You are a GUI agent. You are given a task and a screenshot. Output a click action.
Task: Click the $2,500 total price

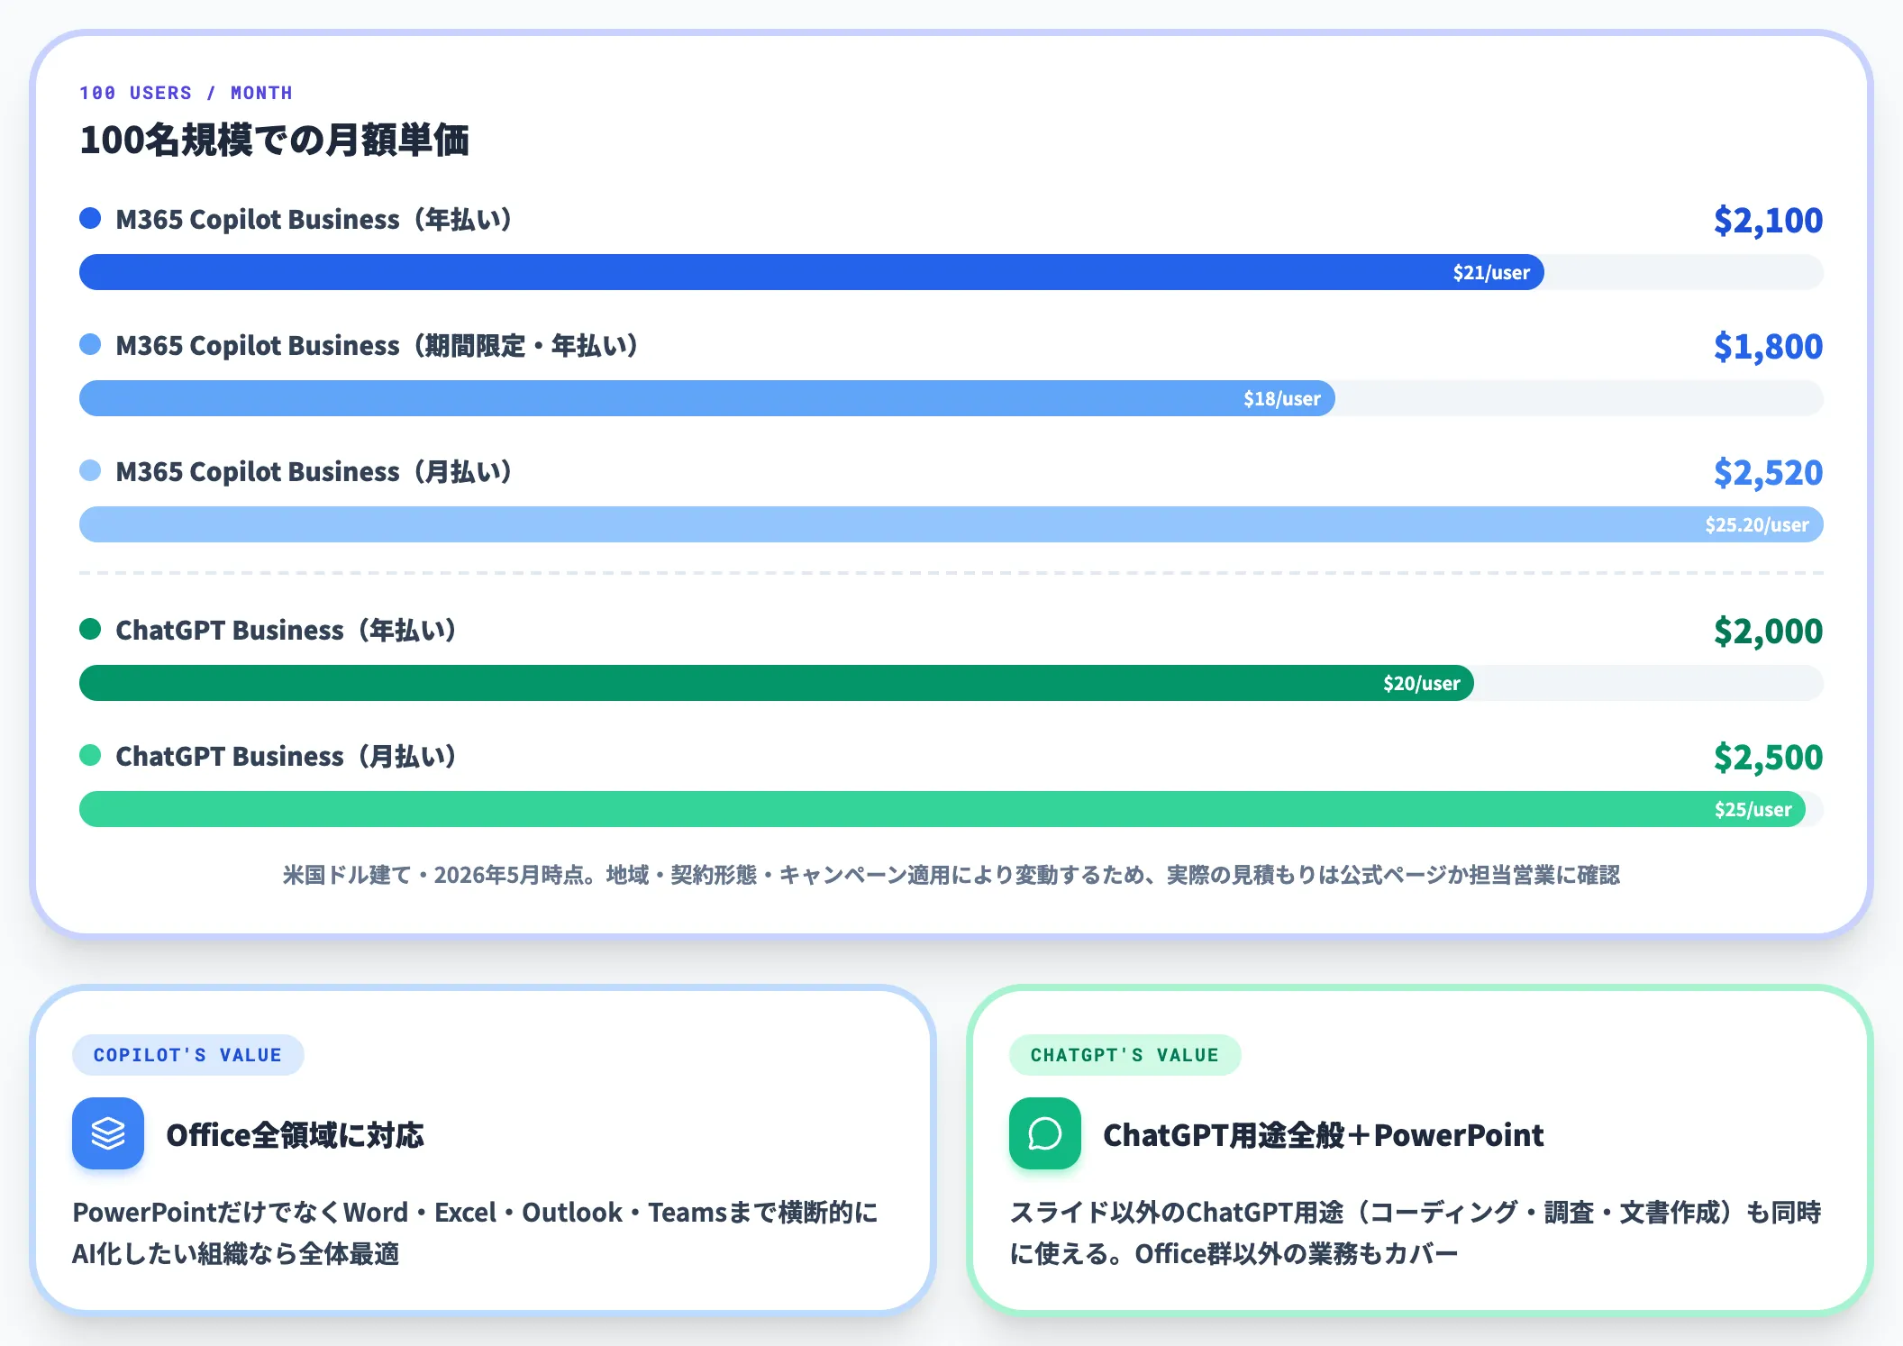click(x=1768, y=757)
